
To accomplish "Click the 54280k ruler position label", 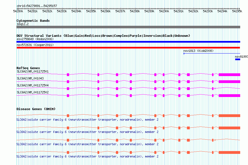I will pos(18,11).
